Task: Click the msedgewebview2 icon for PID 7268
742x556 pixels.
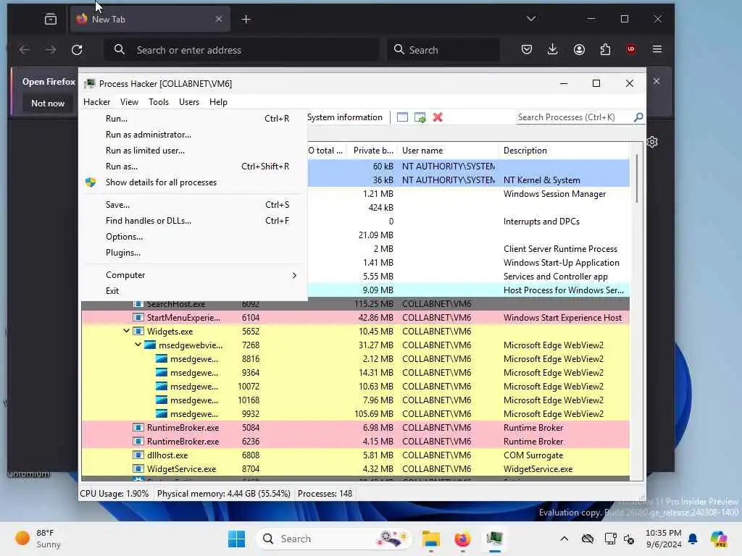Action: click(x=150, y=345)
